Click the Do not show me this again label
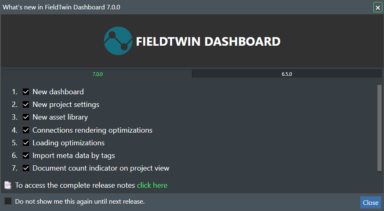Image resolution: width=384 pixels, height=211 pixels. [x=80, y=202]
